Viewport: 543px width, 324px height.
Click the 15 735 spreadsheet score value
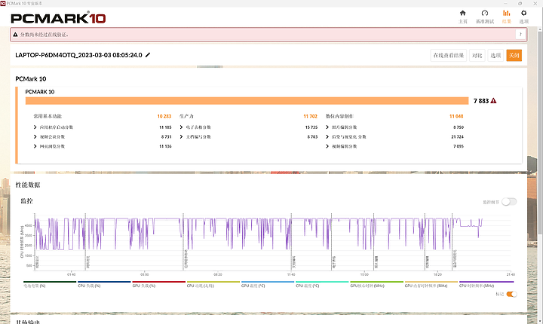[311, 127]
